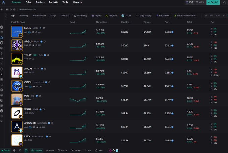Open the X (Twitter) link for Architects
The height and width of the screenshot is (153, 228).
tap(30, 127)
